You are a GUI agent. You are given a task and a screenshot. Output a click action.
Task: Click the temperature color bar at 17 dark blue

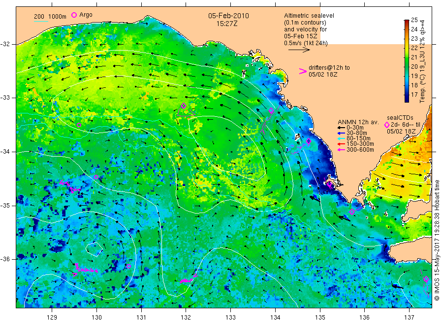(407, 96)
